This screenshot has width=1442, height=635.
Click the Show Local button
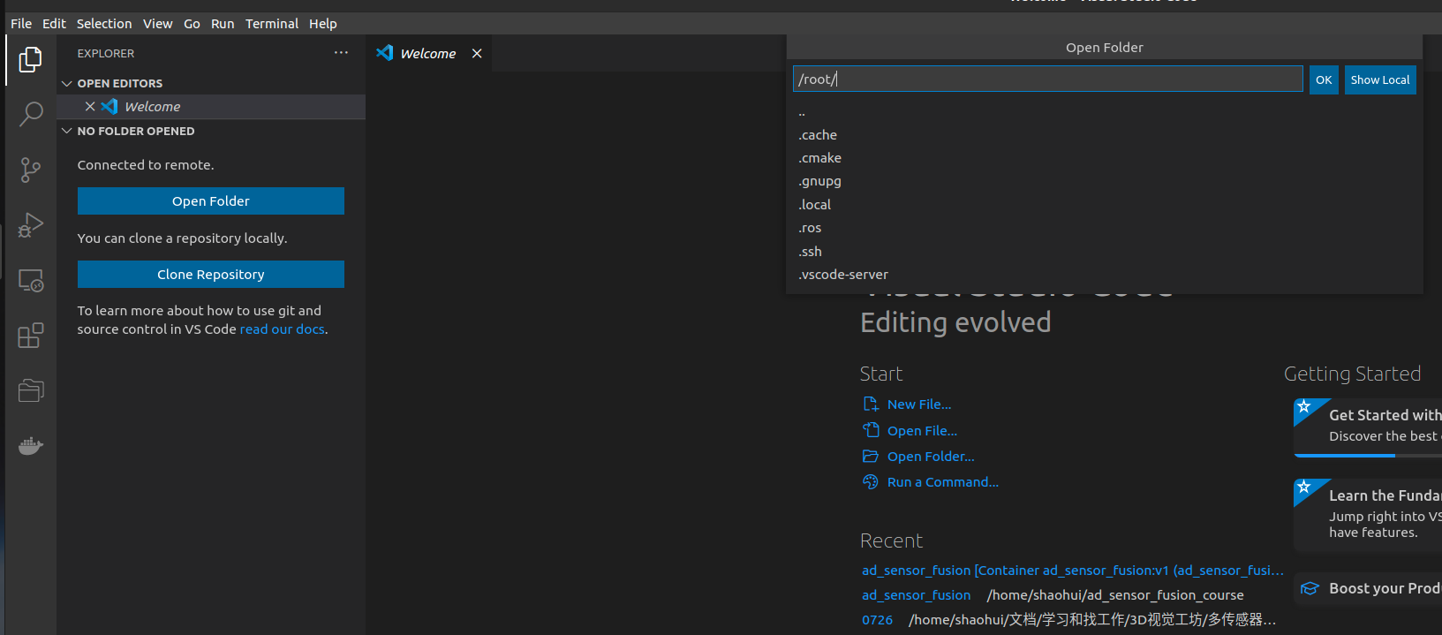[1380, 79]
